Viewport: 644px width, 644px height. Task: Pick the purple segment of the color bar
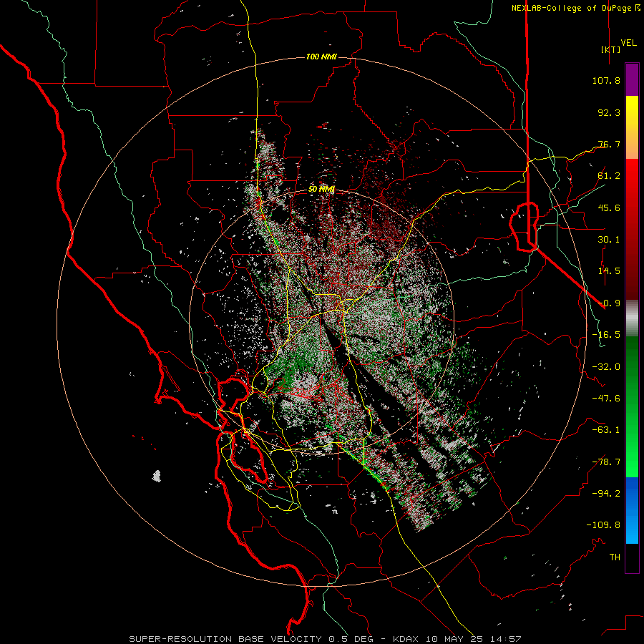coord(632,79)
